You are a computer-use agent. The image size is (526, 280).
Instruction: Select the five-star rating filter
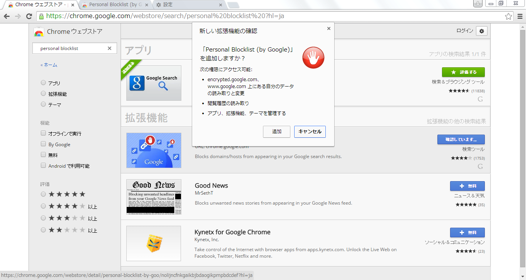point(44,194)
